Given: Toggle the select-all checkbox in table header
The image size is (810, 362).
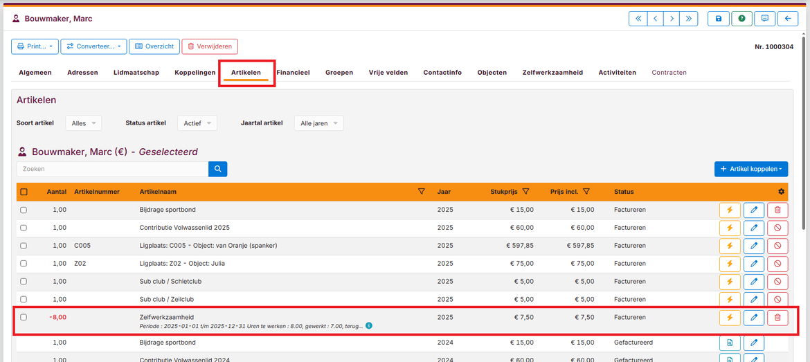Looking at the screenshot, I should coord(24,192).
